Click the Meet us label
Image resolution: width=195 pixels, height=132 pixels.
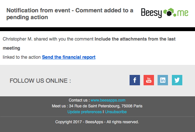[x=60, y=106]
